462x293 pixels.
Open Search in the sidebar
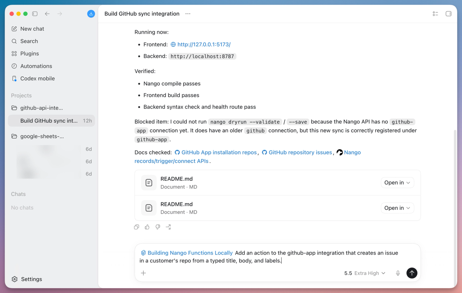coord(51,41)
